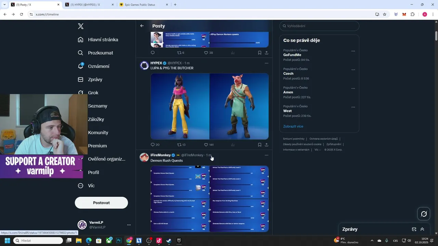The image size is (438, 246).
Task: Open the Czech trending topic
Action: [x=288, y=73]
